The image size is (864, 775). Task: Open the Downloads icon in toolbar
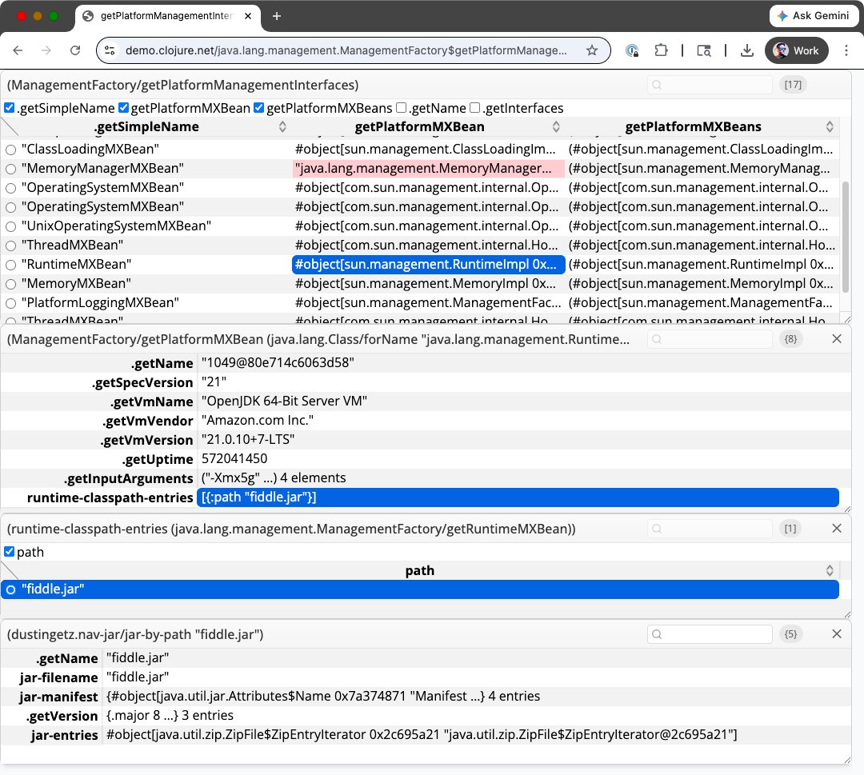746,50
